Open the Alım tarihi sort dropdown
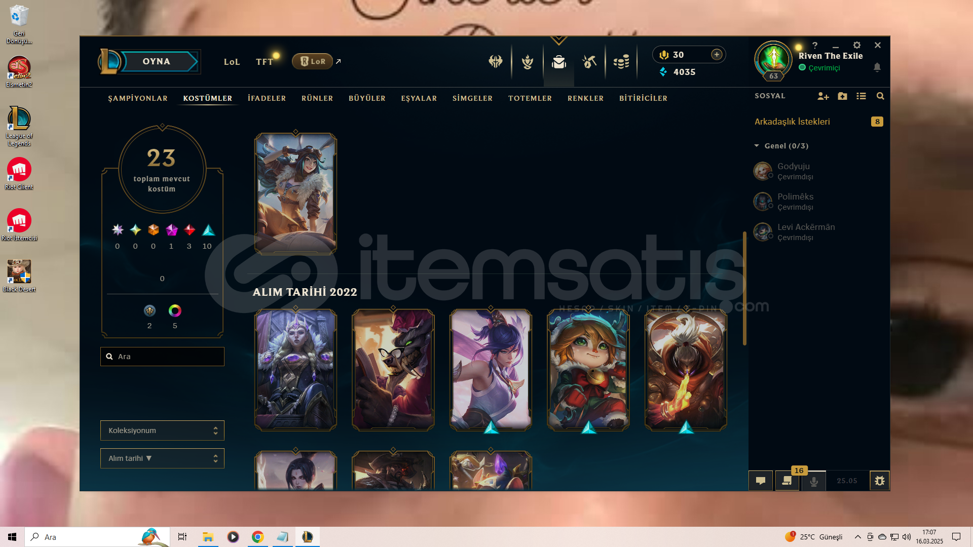 point(162,458)
